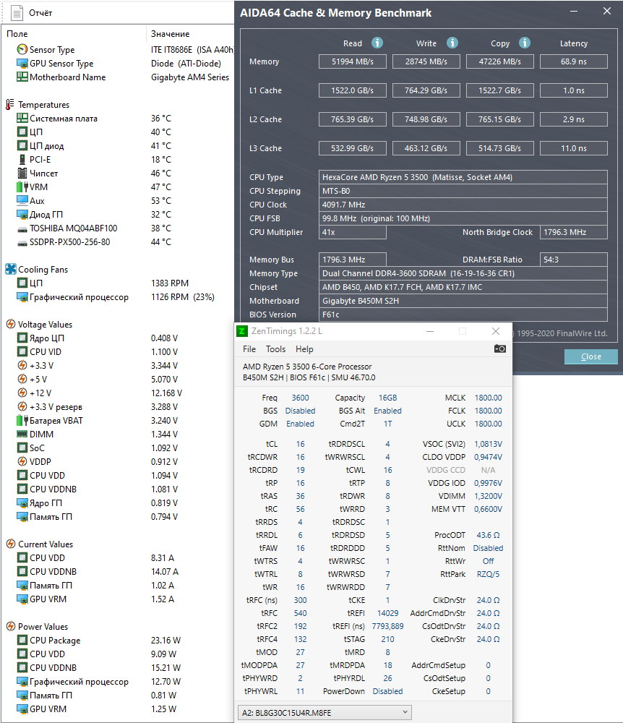Image resolution: width=623 pixels, height=723 pixels.
Task: Click the Memory Type field DDR4-3600 SDRAM
Action: pos(463,273)
